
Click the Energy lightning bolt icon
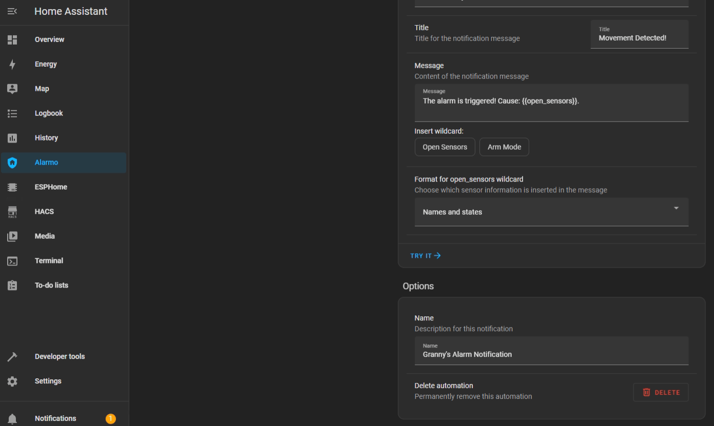pos(12,64)
